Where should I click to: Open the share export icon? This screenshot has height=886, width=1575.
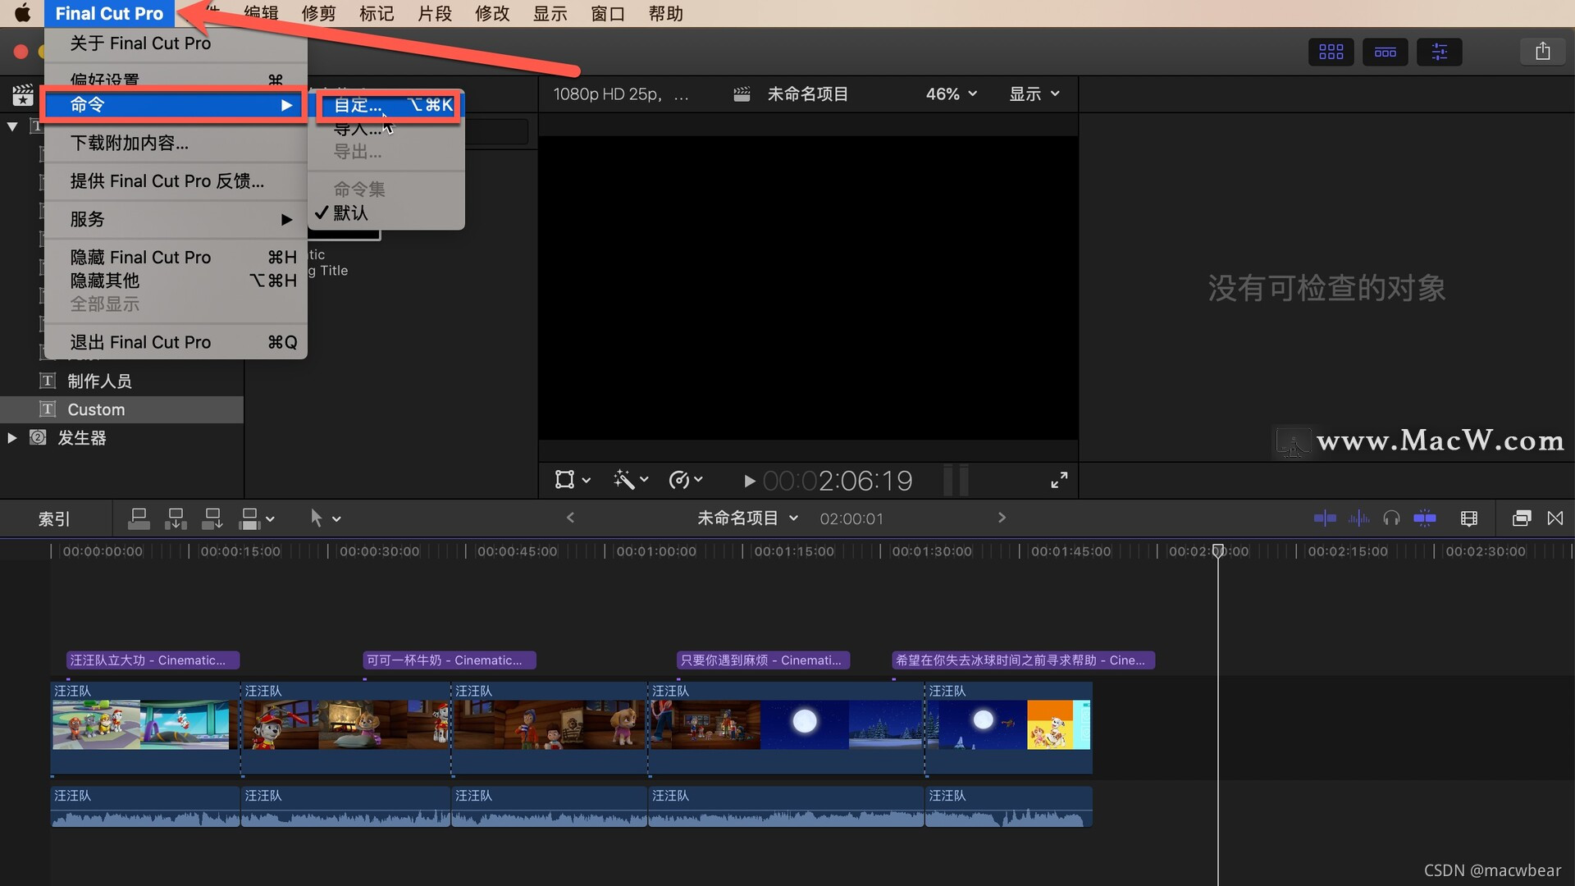coord(1542,52)
